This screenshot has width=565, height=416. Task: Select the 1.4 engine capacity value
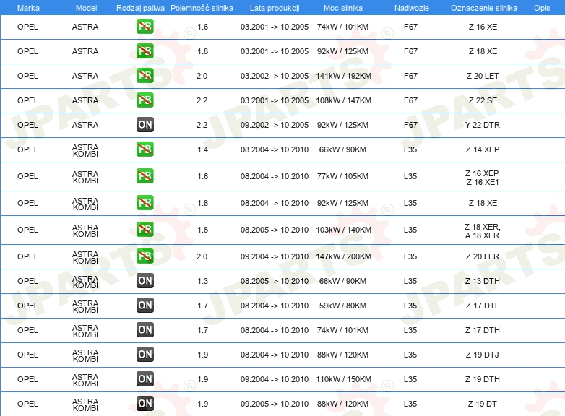[202, 149]
